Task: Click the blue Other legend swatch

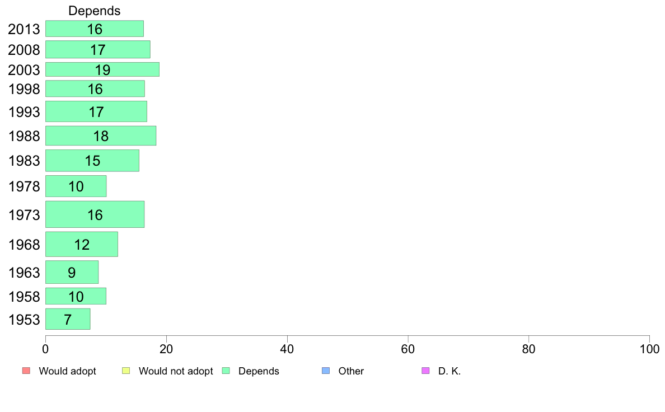Action: click(x=326, y=371)
